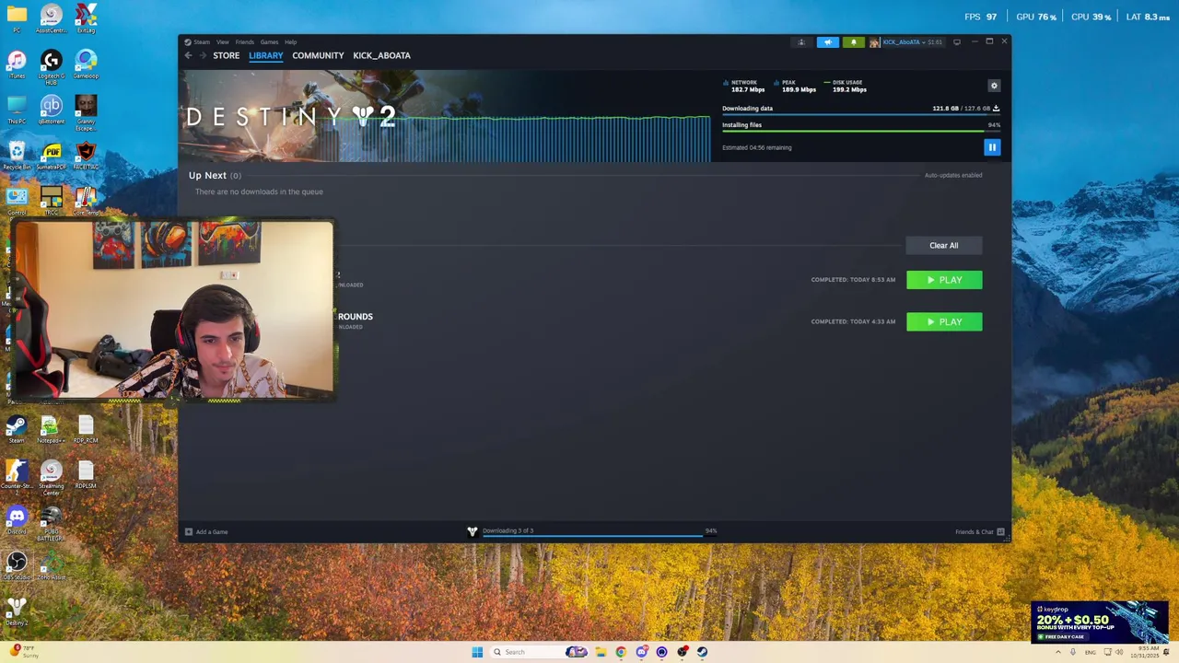Open ExitLag desktop shortcut
This screenshot has width=1179, height=663.
(x=86, y=18)
